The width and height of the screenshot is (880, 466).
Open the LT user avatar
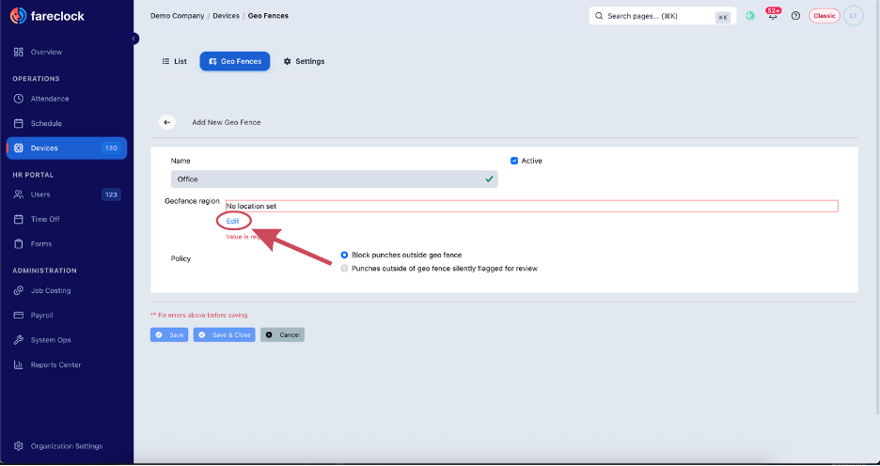pyautogui.click(x=853, y=16)
